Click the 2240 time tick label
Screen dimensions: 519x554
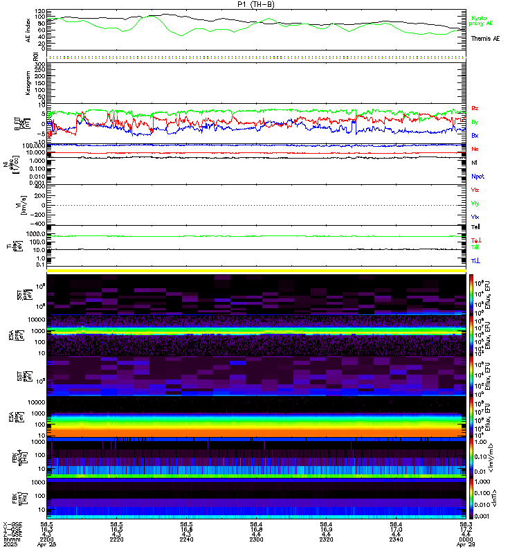coord(186,539)
